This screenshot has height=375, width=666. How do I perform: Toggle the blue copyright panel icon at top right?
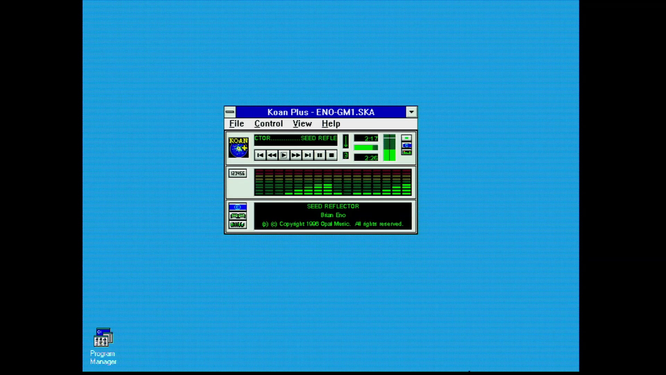[407, 145]
